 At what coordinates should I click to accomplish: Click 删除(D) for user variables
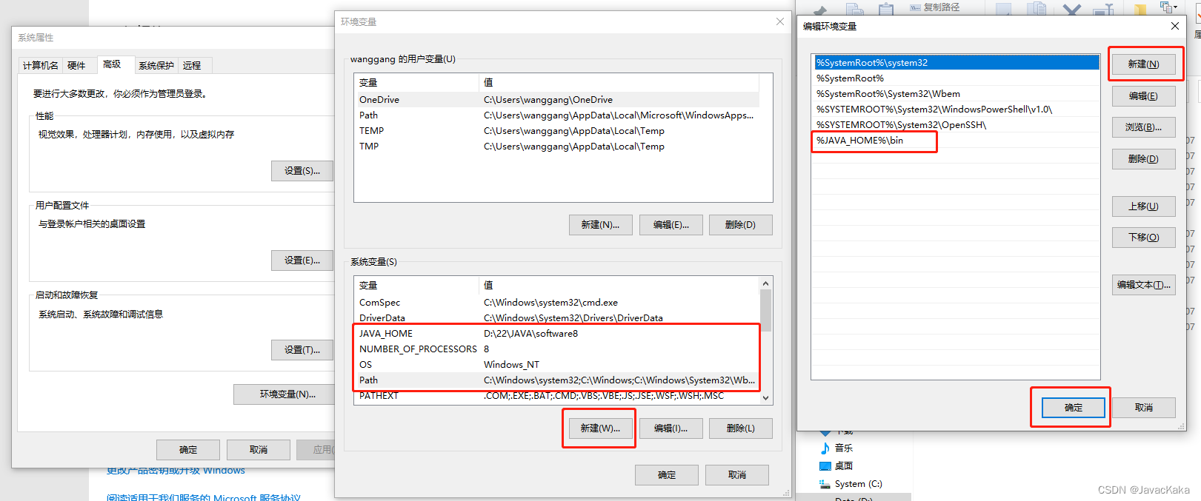(741, 225)
